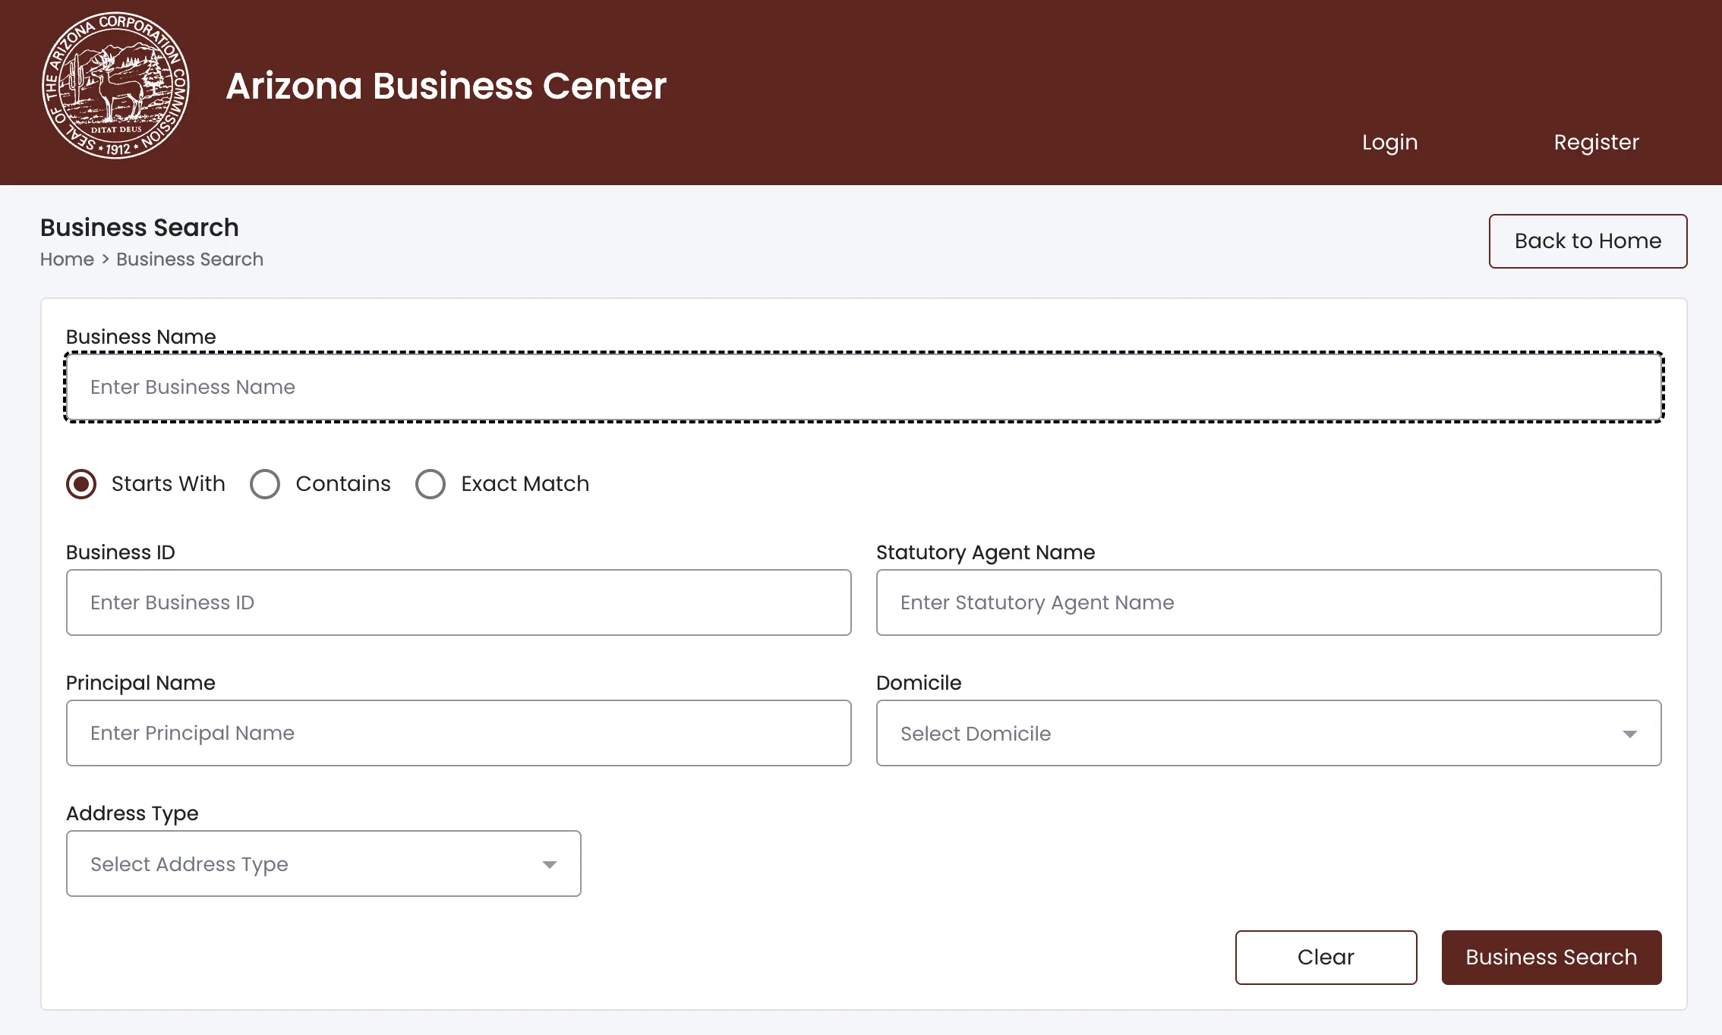
Task: Click the Domicile field label
Action: pyautogui.click(x=919, y=682)
